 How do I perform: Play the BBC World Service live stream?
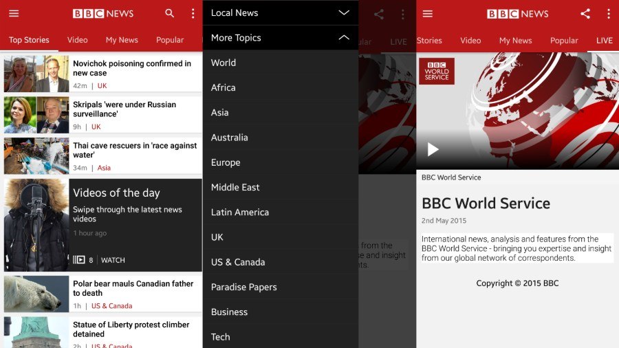[x=433, y=149]
